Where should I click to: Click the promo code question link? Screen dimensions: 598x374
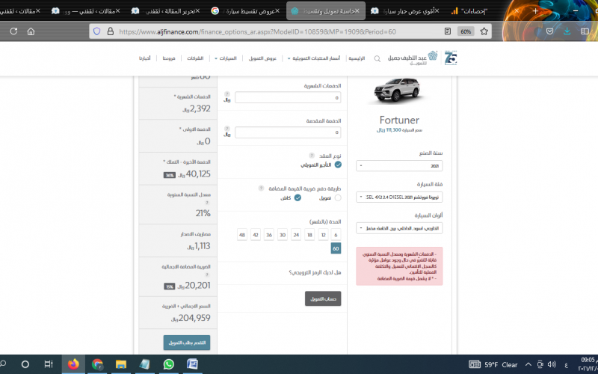point(315,272)
